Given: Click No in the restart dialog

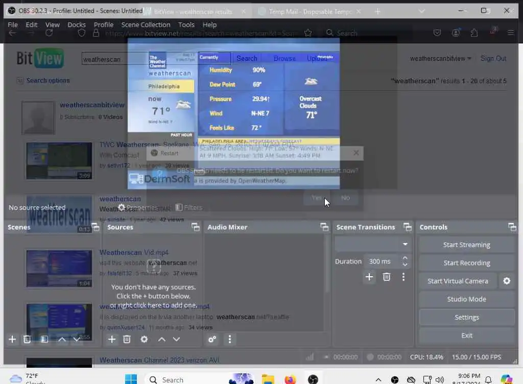Looking at the screenshot, I should point(346,198).
